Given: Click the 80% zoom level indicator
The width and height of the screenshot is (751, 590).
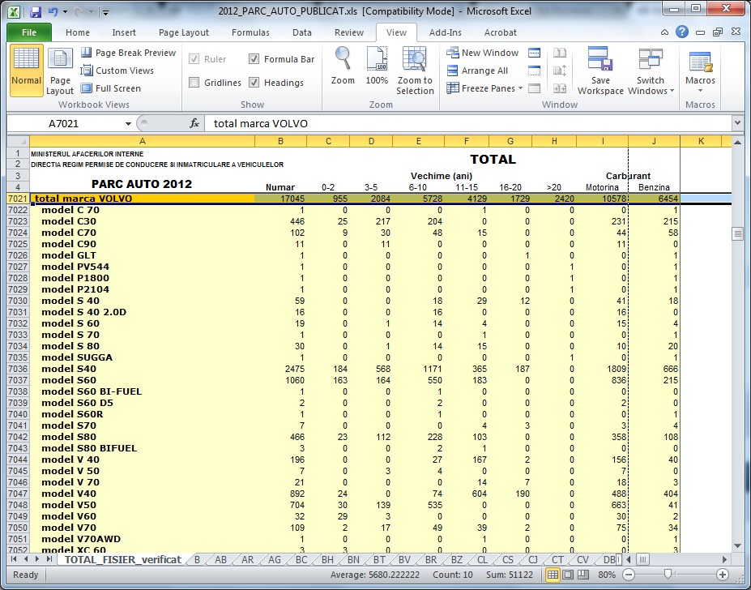Looking at the screenshot, I should point(606,575).
